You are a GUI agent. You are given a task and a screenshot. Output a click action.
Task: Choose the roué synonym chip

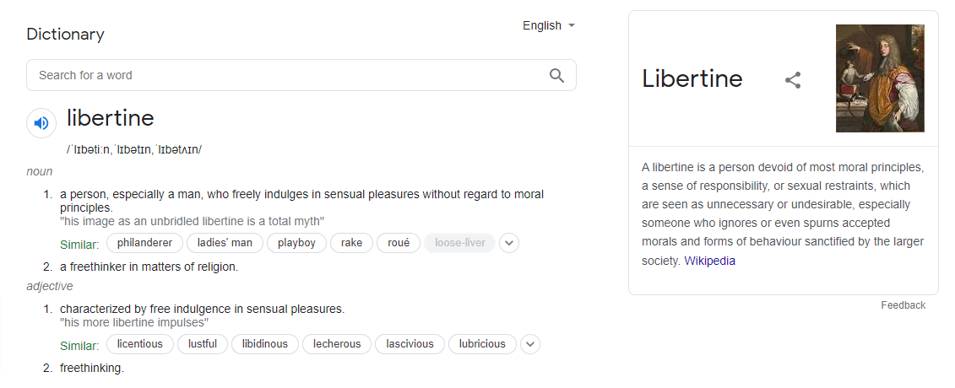coord(399,243)
